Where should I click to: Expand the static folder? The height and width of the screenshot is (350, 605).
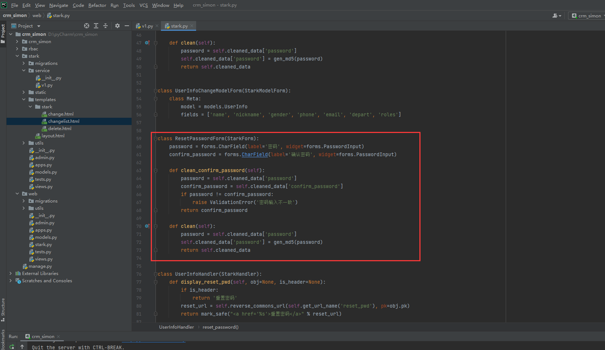24,92
